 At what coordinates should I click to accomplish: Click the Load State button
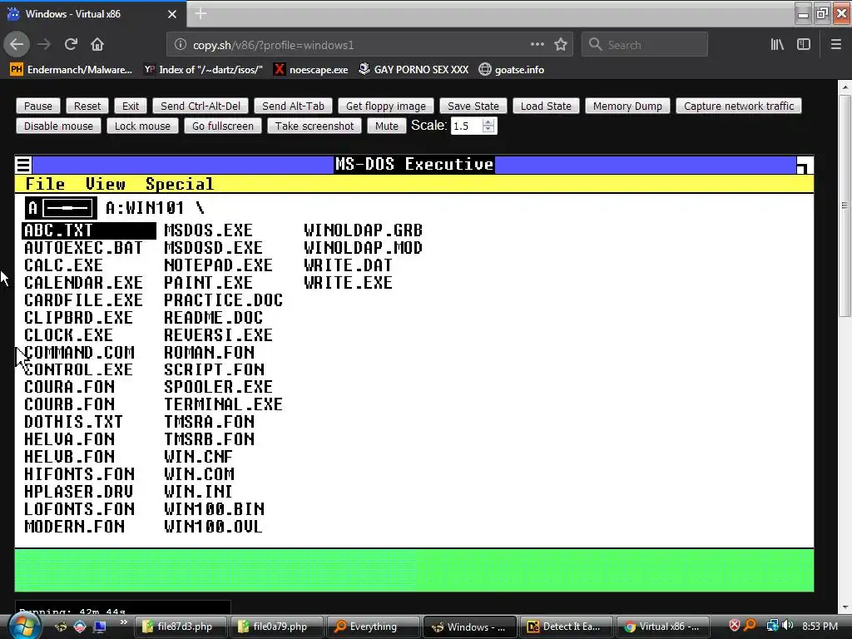tap(546, 106)
